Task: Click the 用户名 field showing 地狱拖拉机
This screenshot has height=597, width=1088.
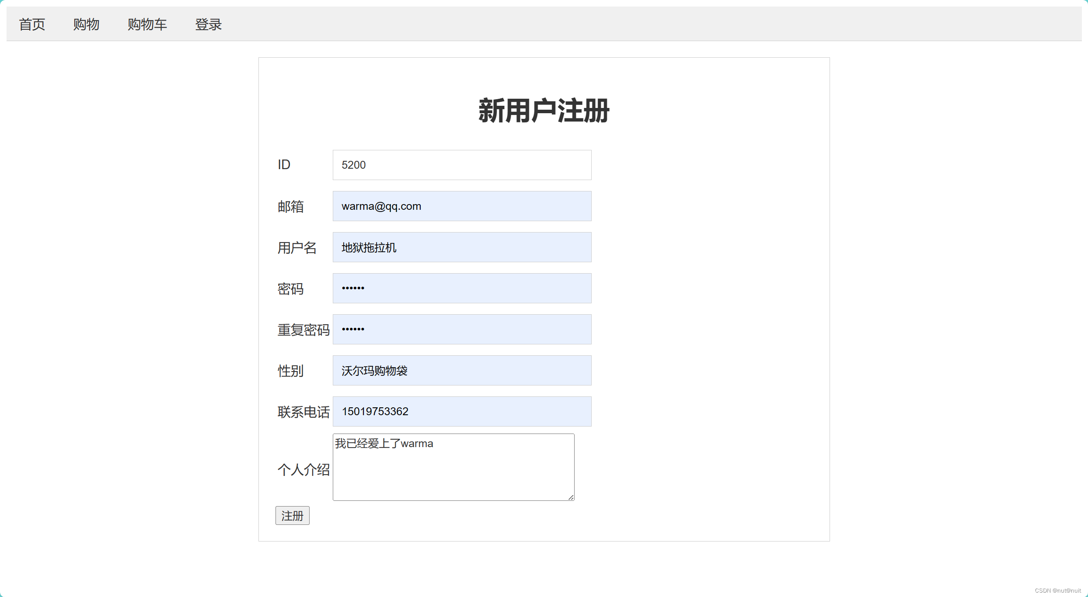Action: 462,247
